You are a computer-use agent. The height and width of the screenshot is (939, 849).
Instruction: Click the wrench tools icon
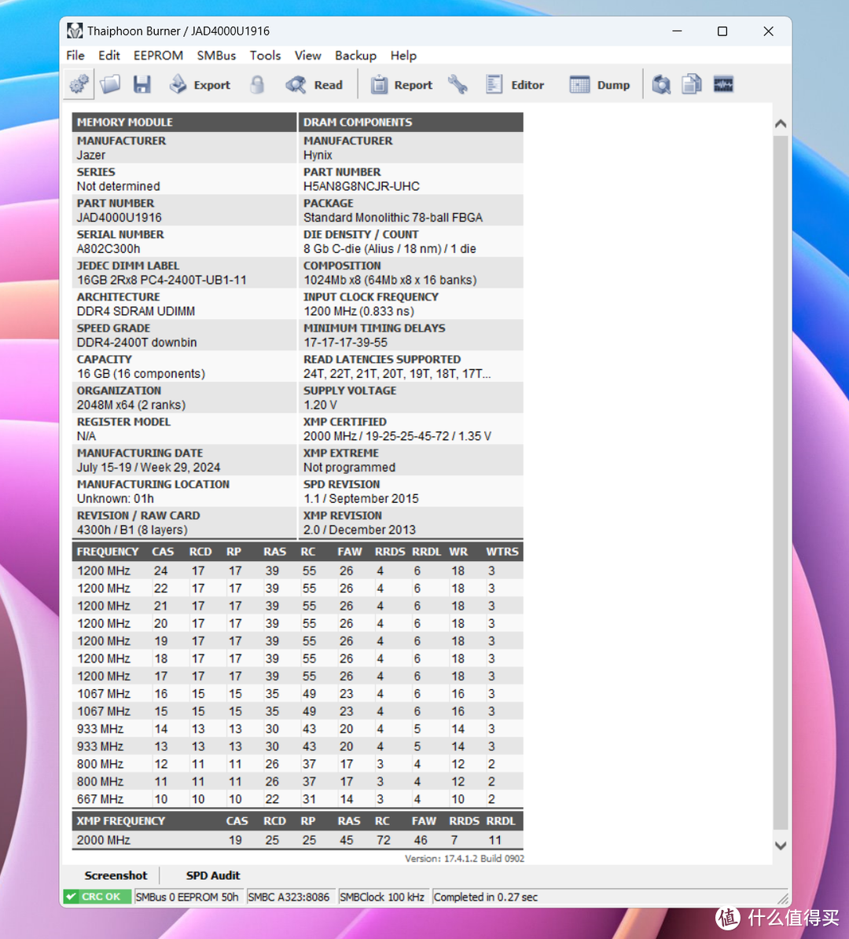point(458,84)
